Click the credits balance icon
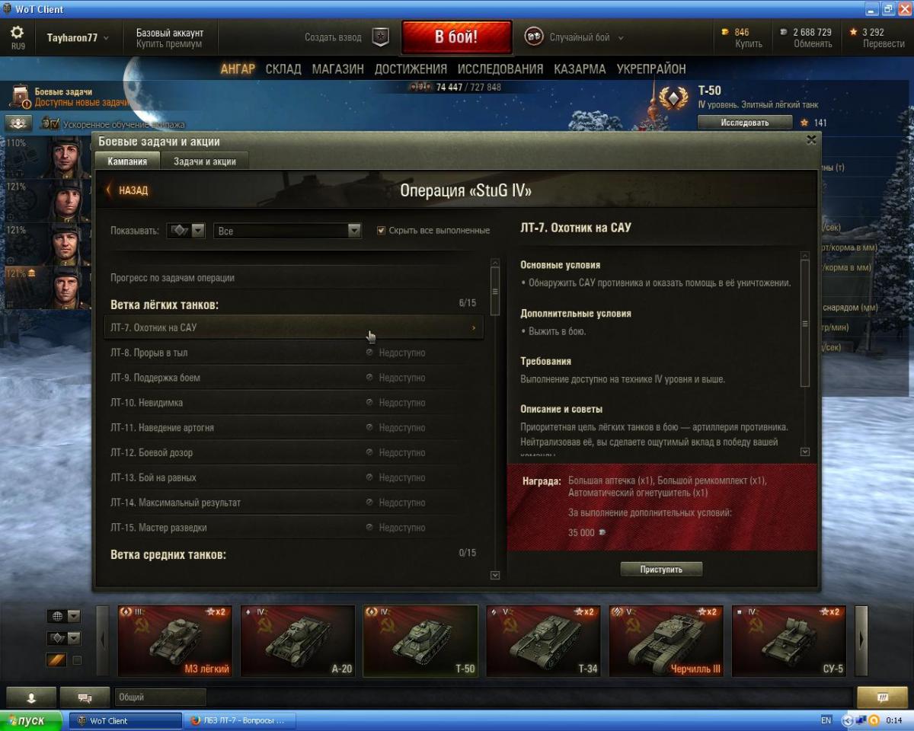The height and width of the screenshot is (731, 914). pyautogui.click(x=784, y=32)
